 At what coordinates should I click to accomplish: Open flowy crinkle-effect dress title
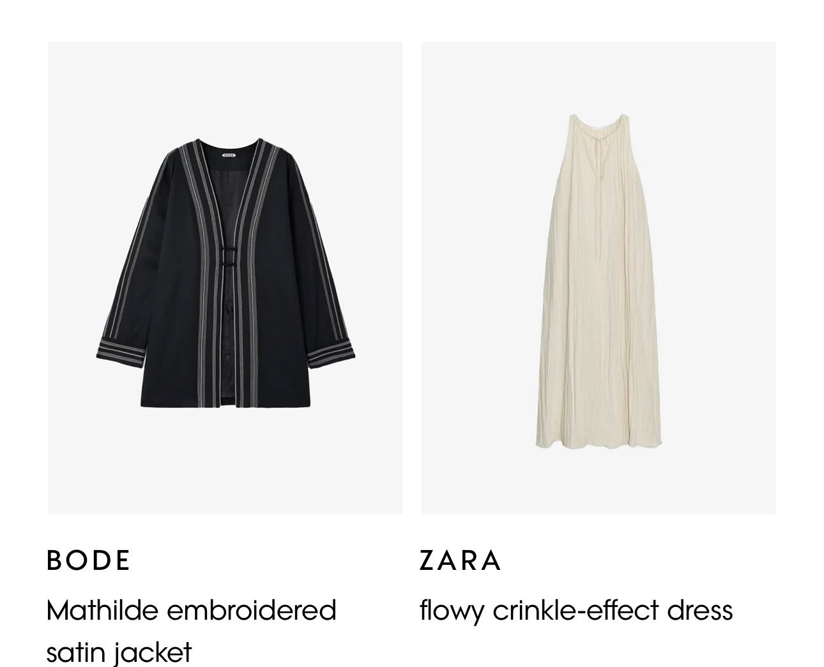click(x=576, y=610)
